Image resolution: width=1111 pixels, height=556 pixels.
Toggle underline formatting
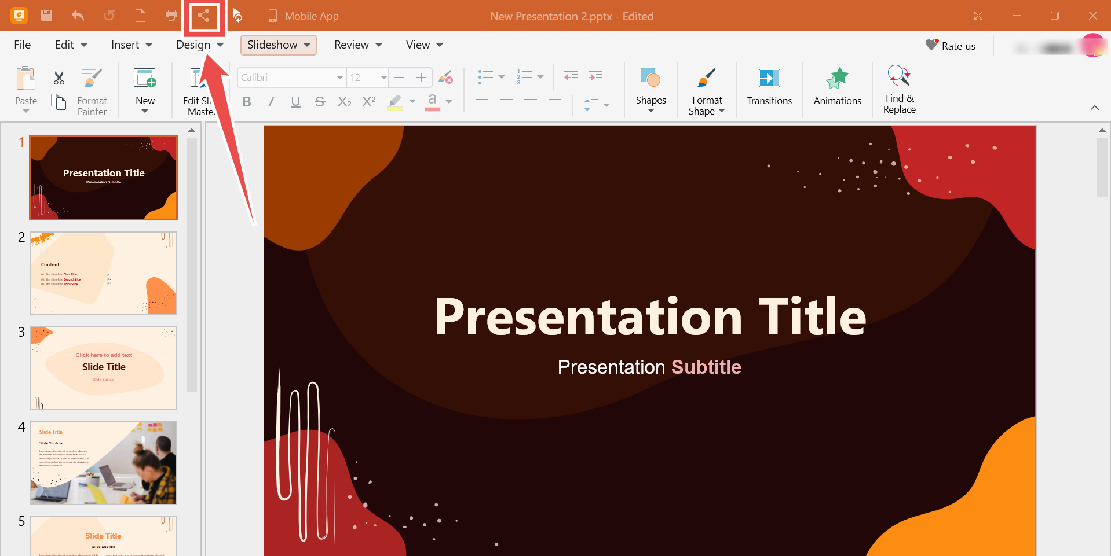[295, 102]
